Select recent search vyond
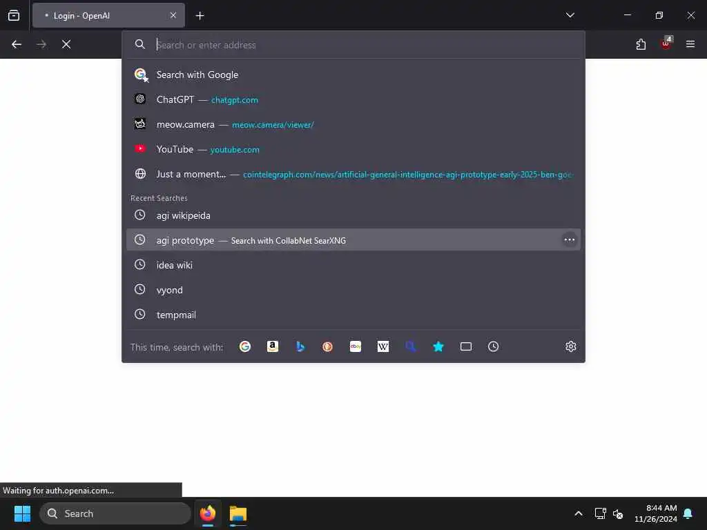 tap(353, 290)
